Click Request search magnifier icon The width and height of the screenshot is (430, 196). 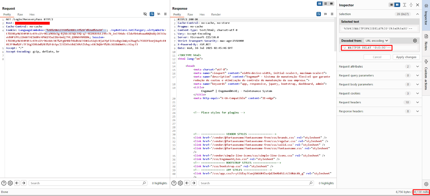coord(144,183)
